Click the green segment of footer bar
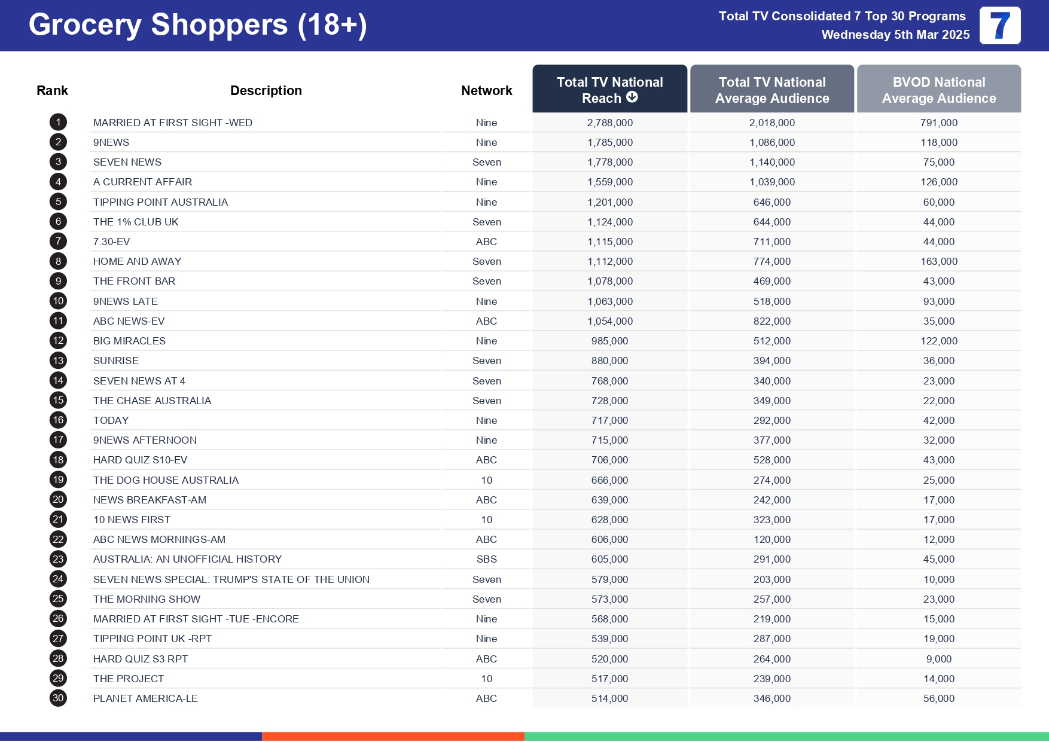1049x742 pixels. coord(786,736)
